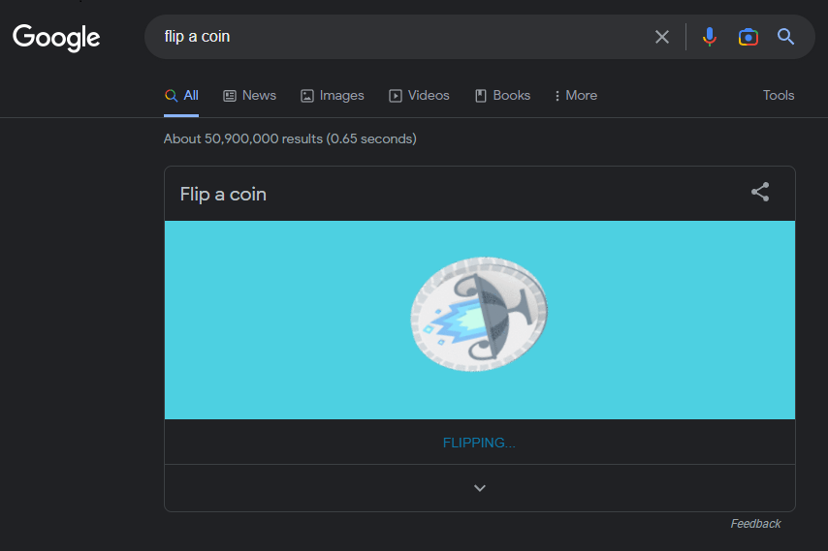828x551 pixels.
Task: Open the Feedback link
Action: click(755, 524)
